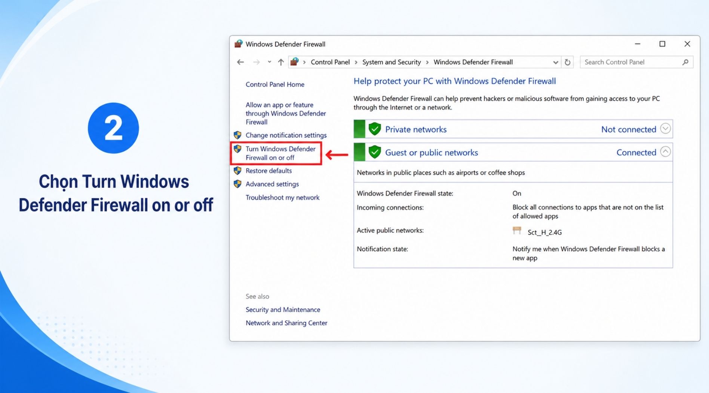This screenshot has height=393, width=709.
Task: Go back with the Back arrow
Action: 240,62
